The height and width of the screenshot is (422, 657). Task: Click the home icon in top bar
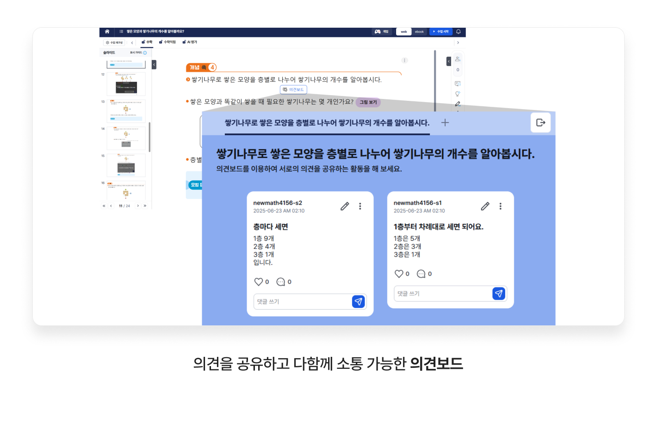click(107, 31)
